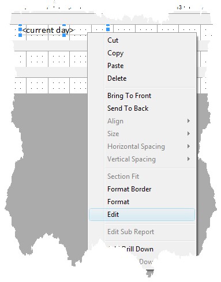Click the <current day> text field

click(48, 30)
